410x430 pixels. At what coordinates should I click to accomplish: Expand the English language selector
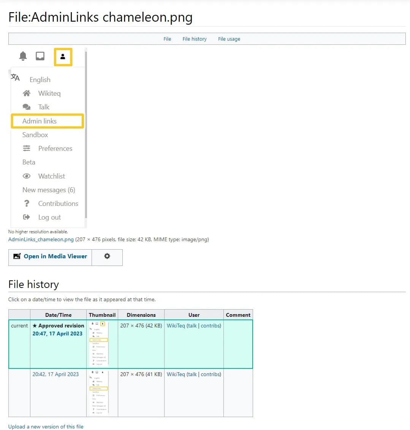tap(40, 79)
